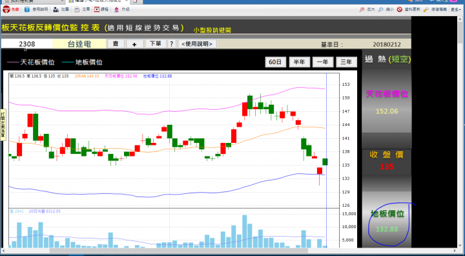
Task: Click the 放大 zoom-in magnifier icon
Action: coord(362,10)
